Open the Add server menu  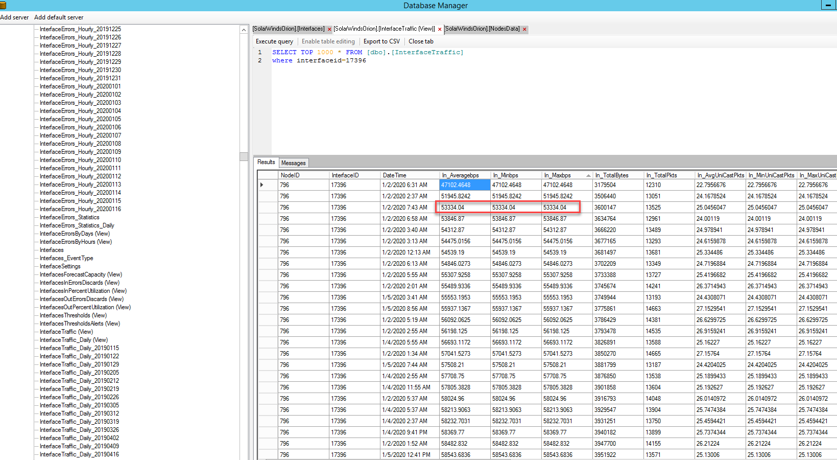pos(14,17)
